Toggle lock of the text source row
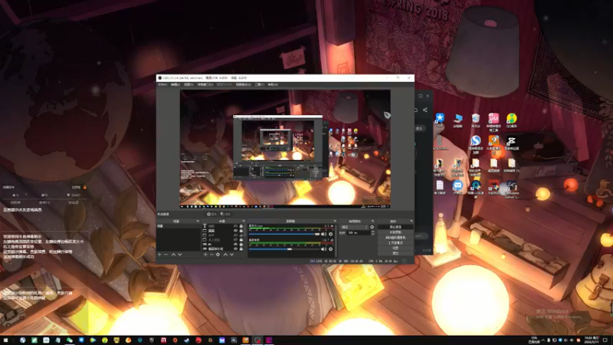The width and height of the screenshot is (613, 345). (x=241, y=226)
